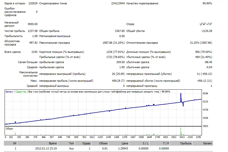Select maximal consecutive loss -456.13 (11)

coord(204,81)
